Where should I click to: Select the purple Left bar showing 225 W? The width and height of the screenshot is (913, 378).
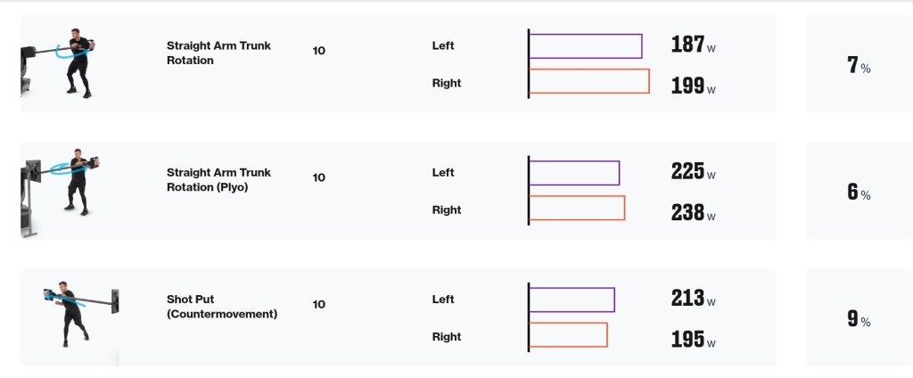point(574,173)
